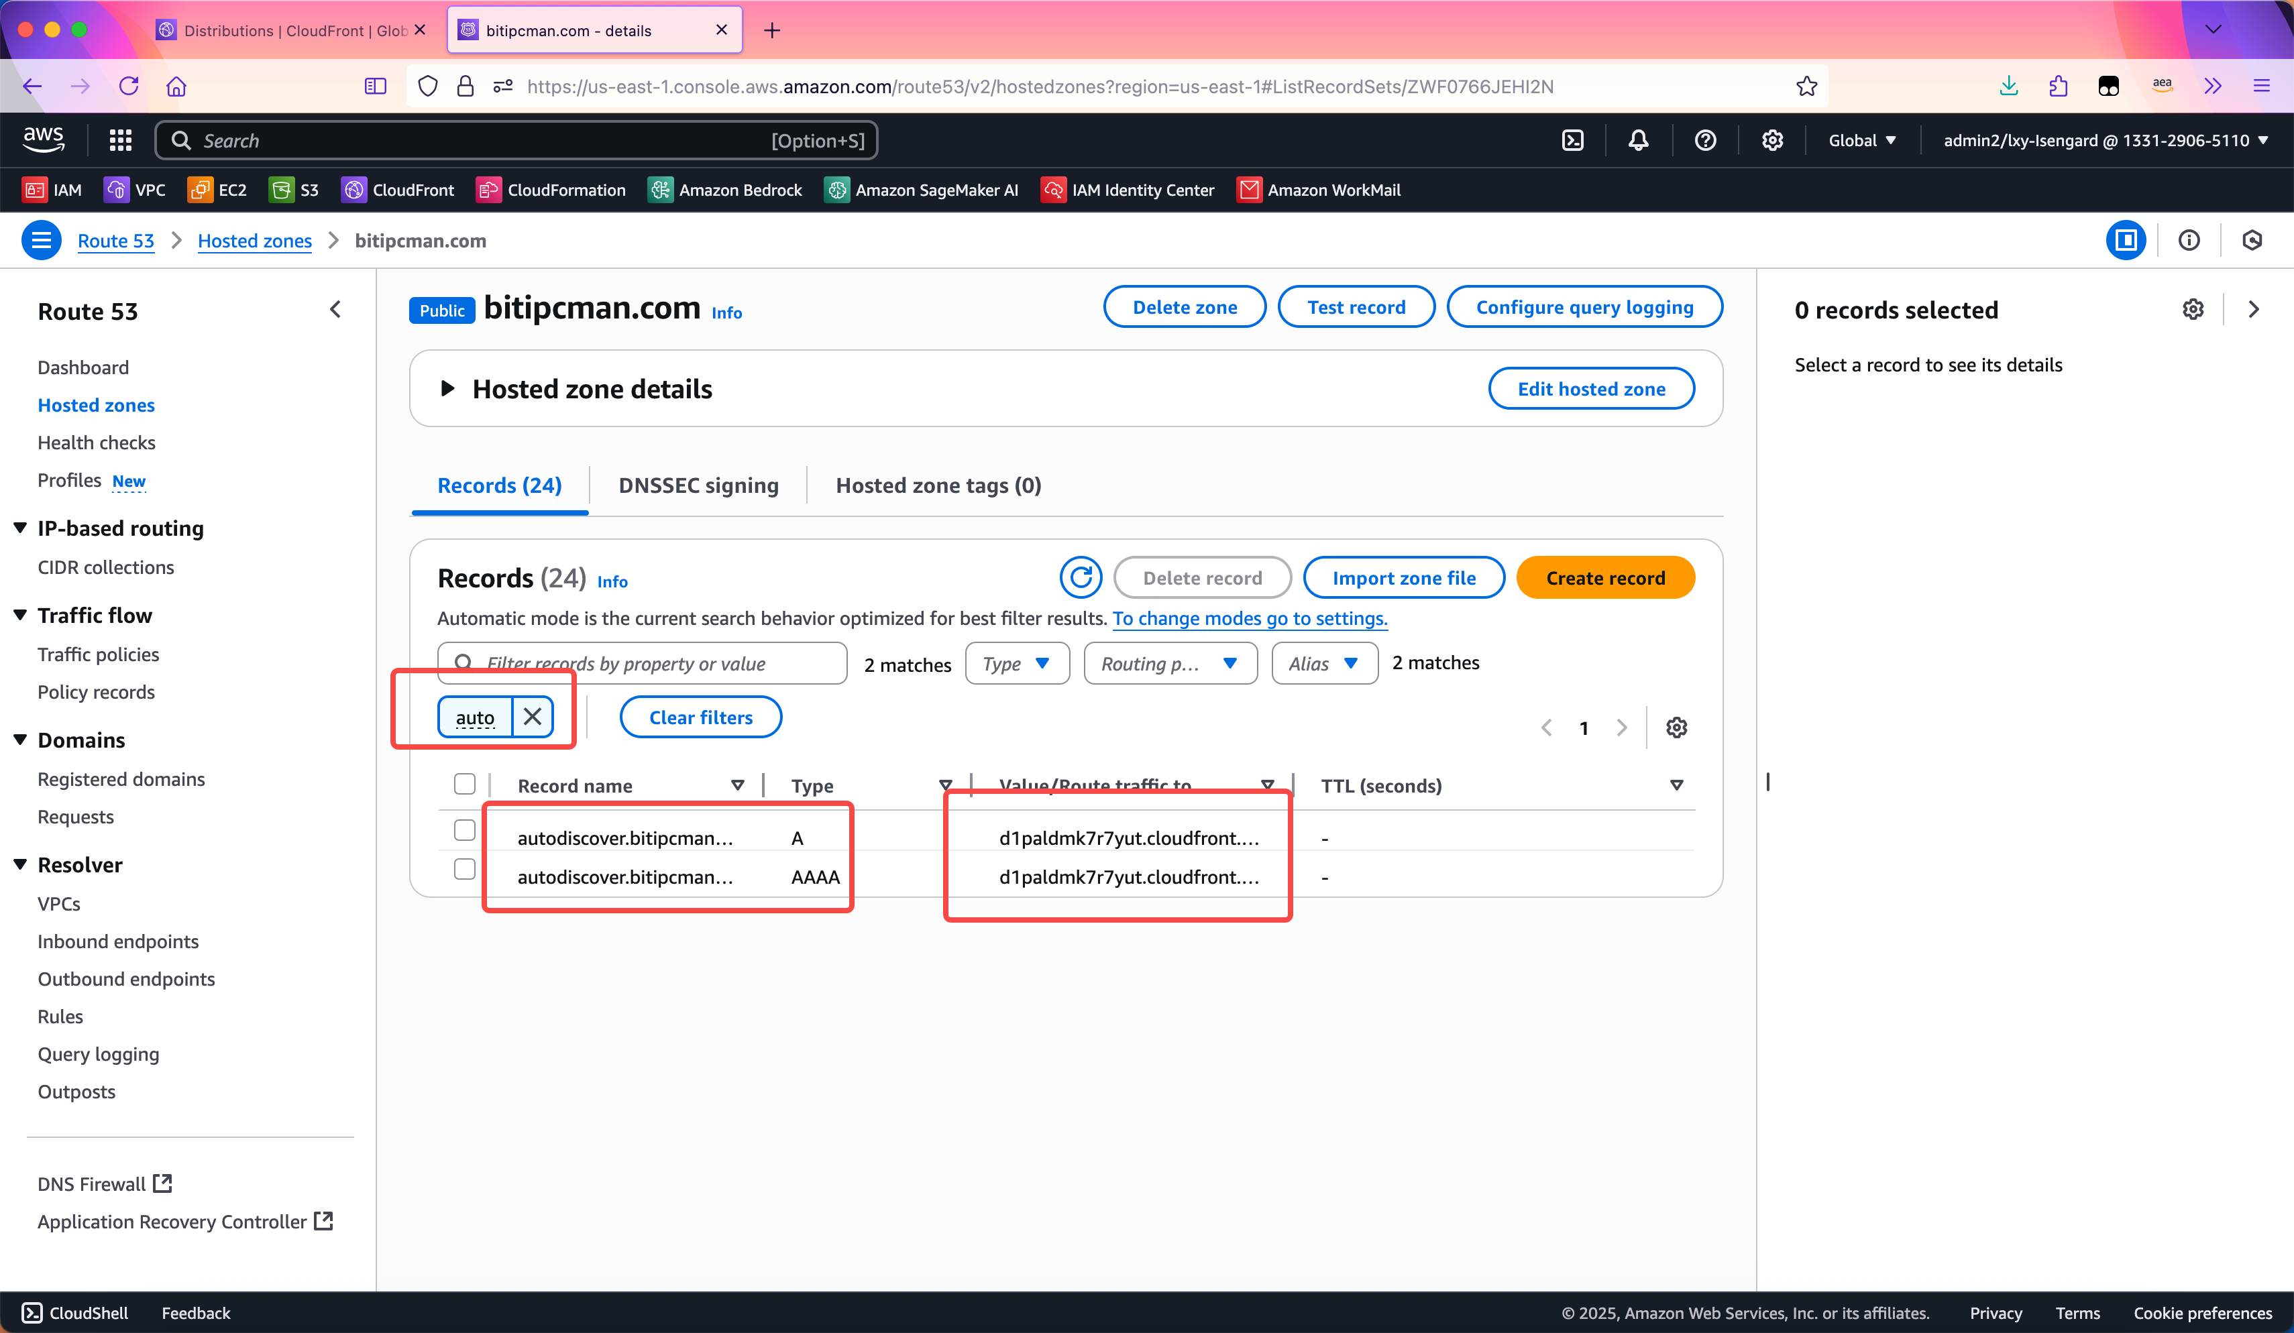This screenshot has height=1333, width=2294.
Task: Toggle the Route 53 side navigation hamburger
Action: [x=41, y=240]
